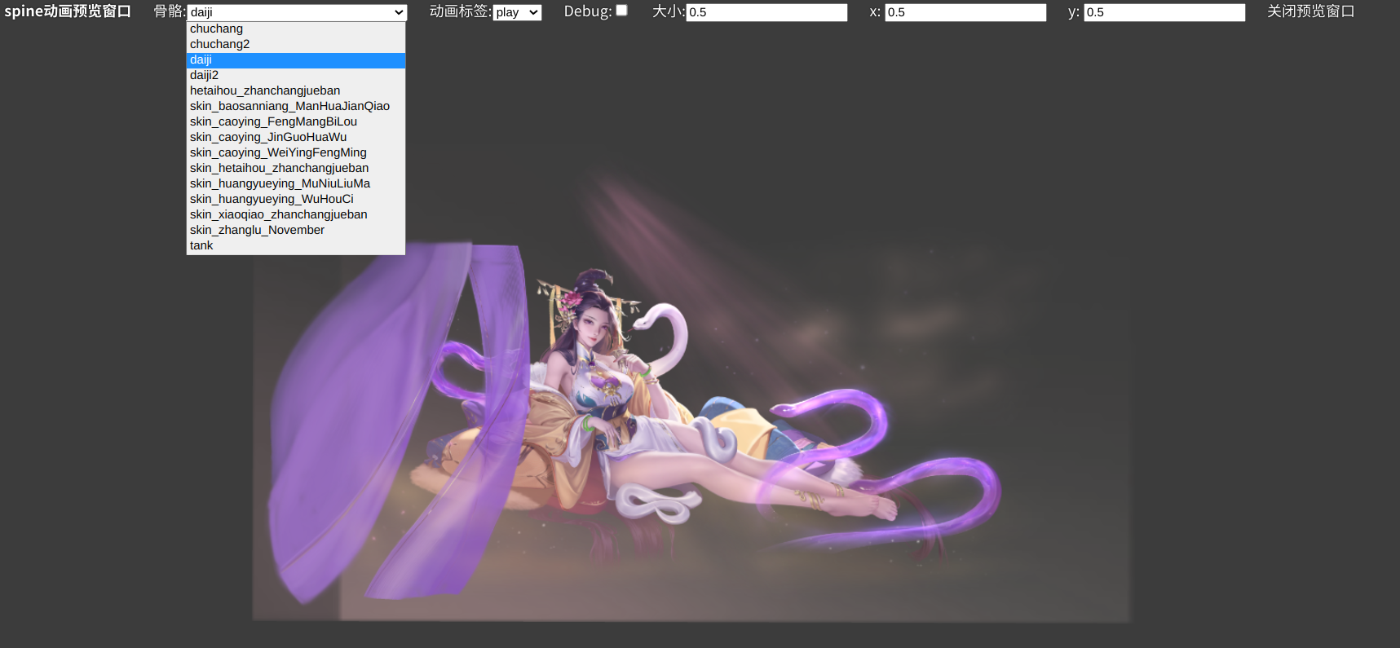Enable the Debug checkbox
Image resolution: width=1400 pixels, height=648 pixels.
click(x=621, y=11)
